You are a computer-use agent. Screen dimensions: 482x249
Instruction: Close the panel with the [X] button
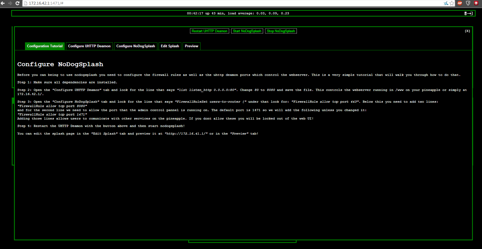click(x=467, y=31)
